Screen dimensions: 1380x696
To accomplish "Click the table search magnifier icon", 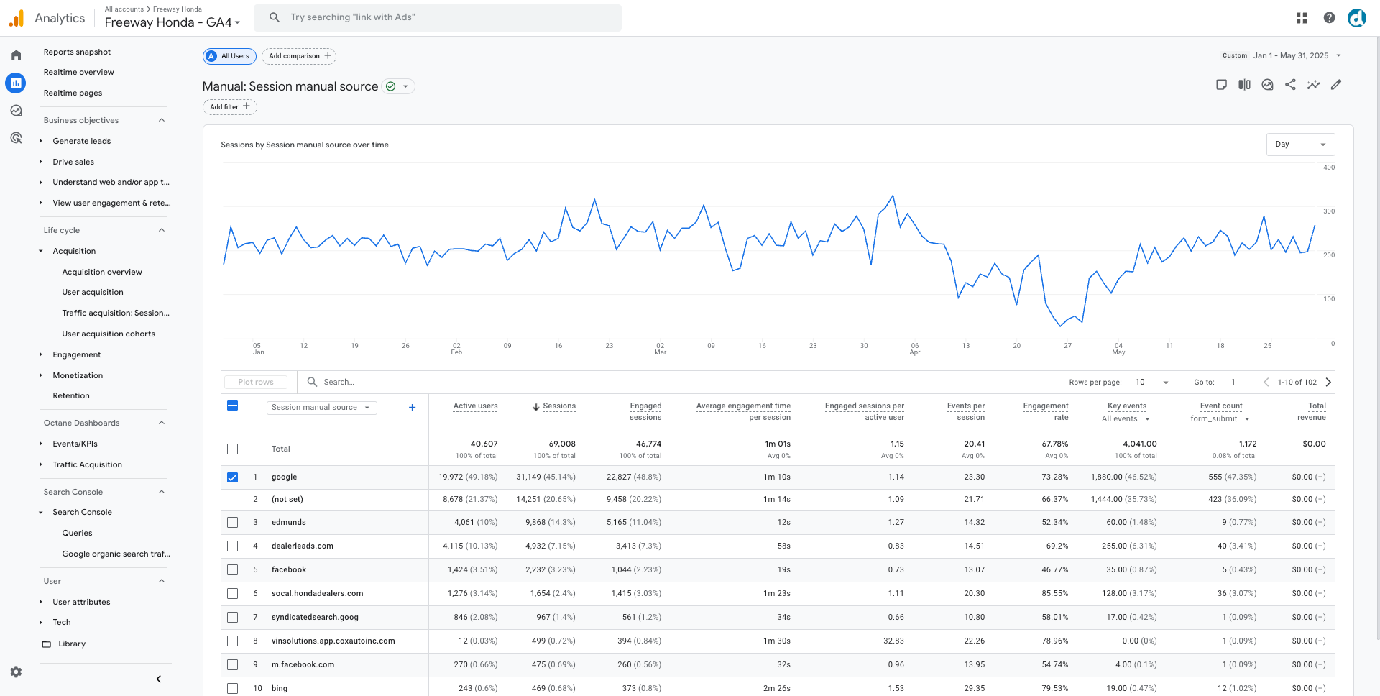I will click(x=312, y=382).
